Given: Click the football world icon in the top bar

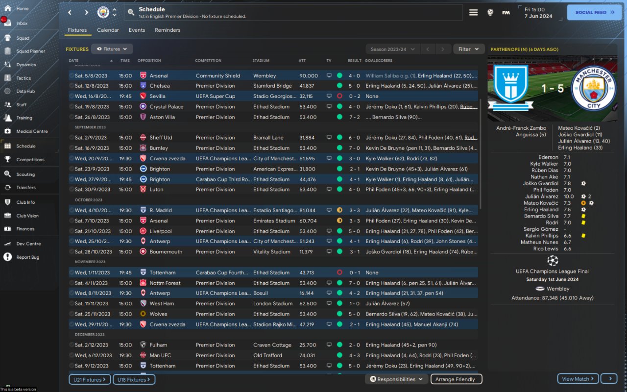Looking at the screenshot, I should point(490,12).
